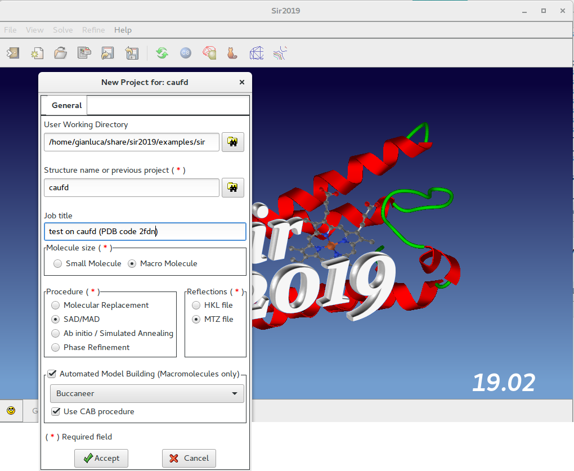574x471 pixels.
Task: Click the Job title text field
Action: tap(145, 232)
